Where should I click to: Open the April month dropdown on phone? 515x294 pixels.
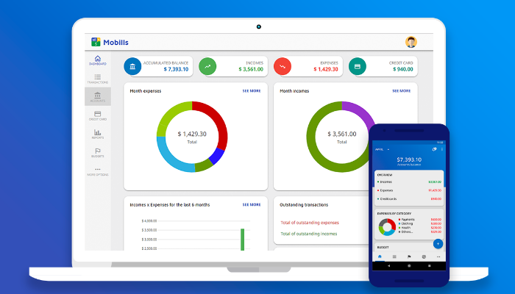(382, 148)
